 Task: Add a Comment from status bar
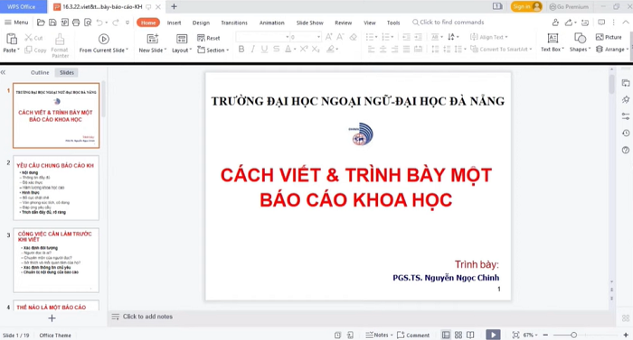(x=413, y=335)
